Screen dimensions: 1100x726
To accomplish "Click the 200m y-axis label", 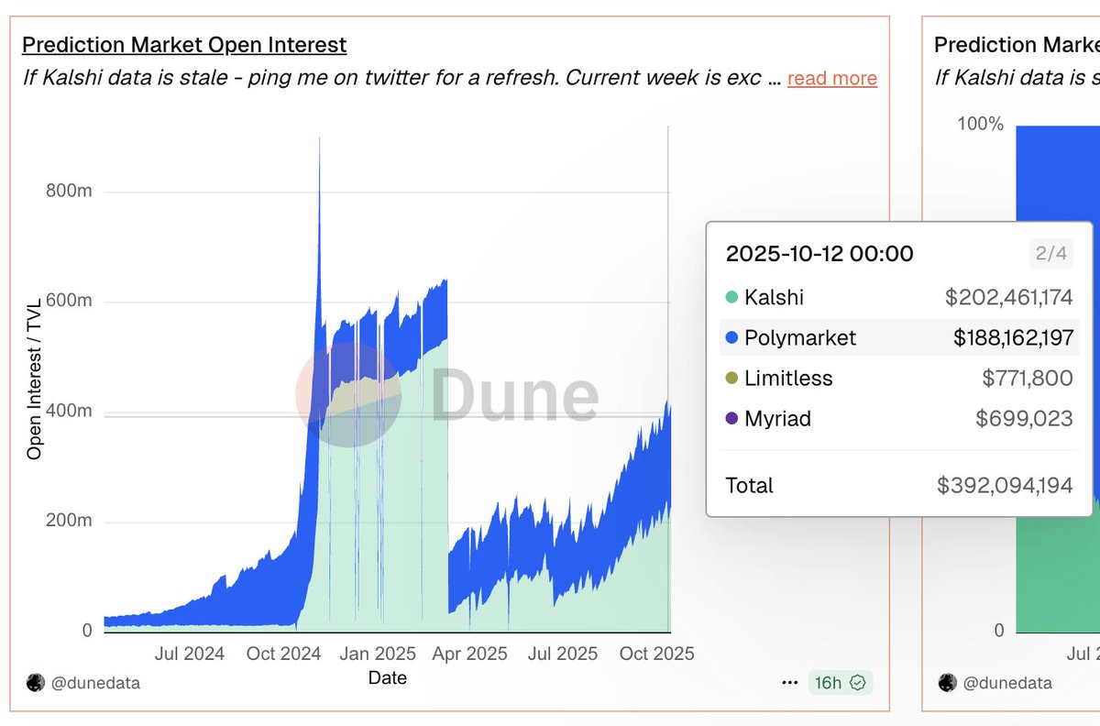I will 69,521.
